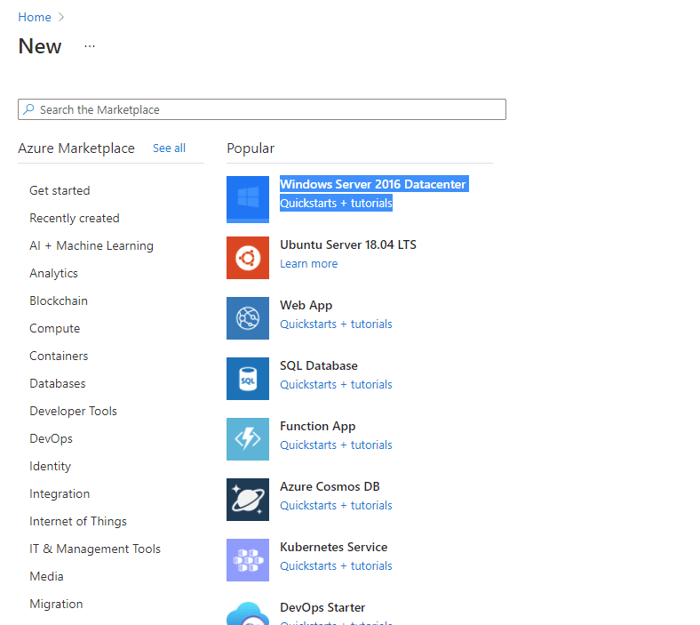Select the Function App lightning icon

[248, 439]
